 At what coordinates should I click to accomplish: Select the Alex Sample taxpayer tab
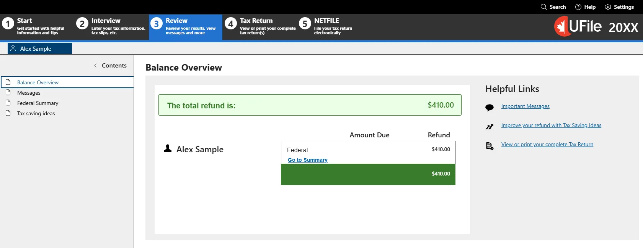click(40, 48)
